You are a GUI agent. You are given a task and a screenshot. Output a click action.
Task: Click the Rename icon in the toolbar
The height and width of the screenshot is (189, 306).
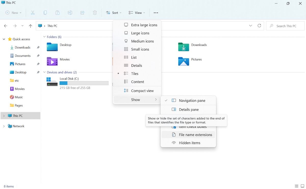coord(70,12)
